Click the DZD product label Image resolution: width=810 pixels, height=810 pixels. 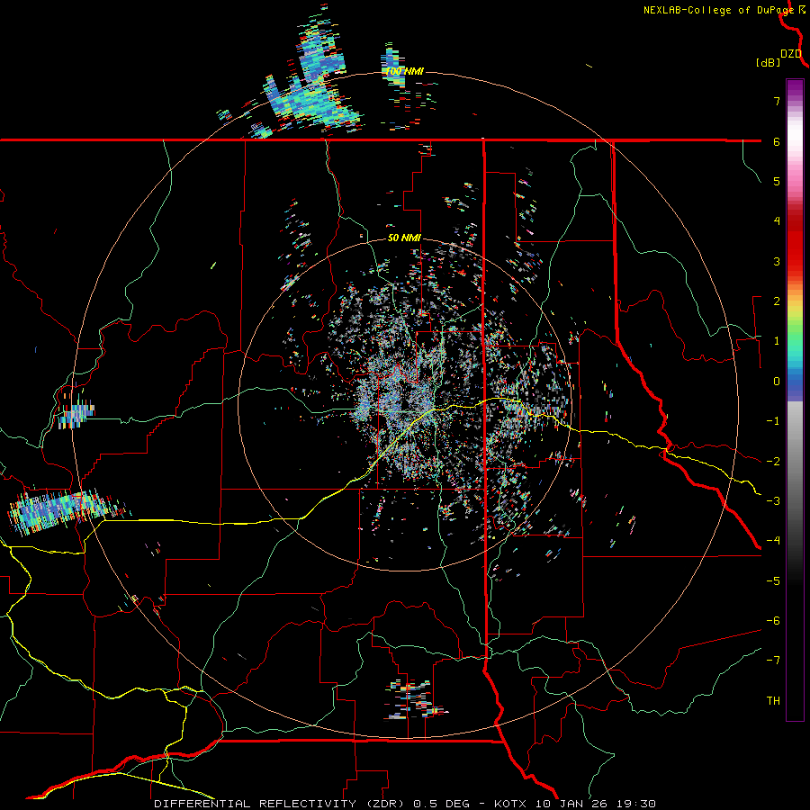791,54
